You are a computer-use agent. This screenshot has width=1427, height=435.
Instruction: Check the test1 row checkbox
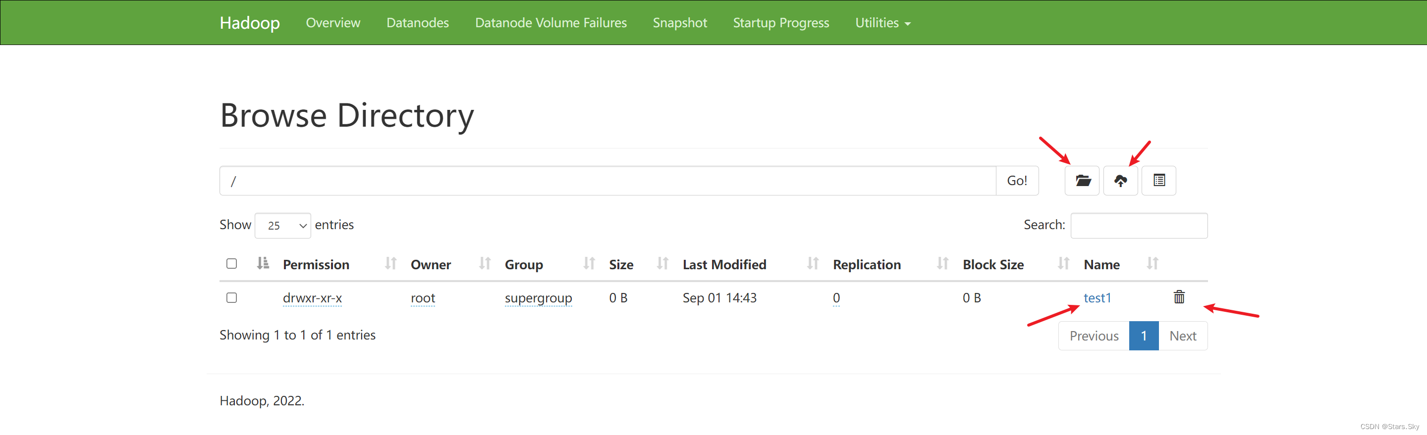[231, 298]
